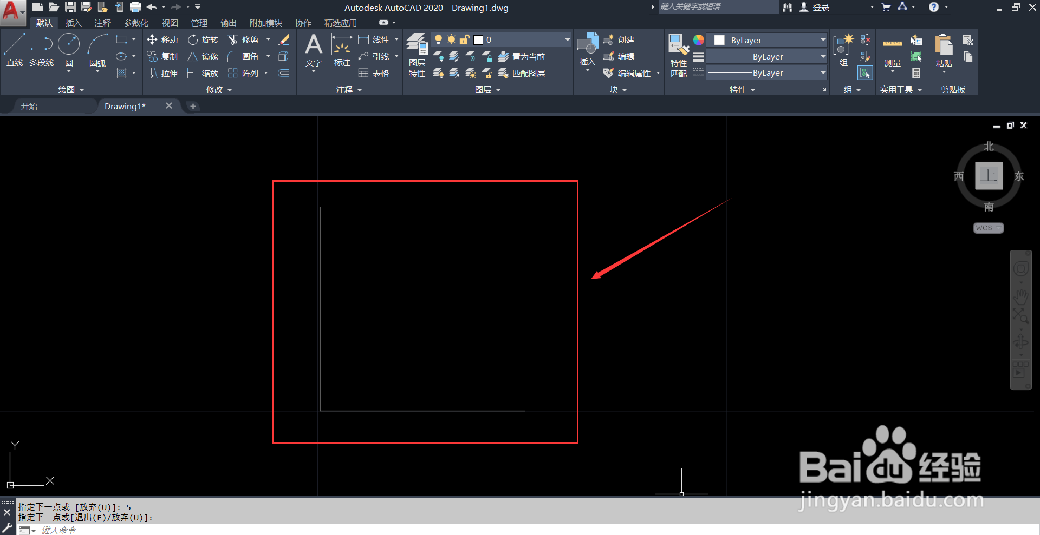
Task: Activate the 拉伸 (Stretch) tool
Action: tap(161, 72)
